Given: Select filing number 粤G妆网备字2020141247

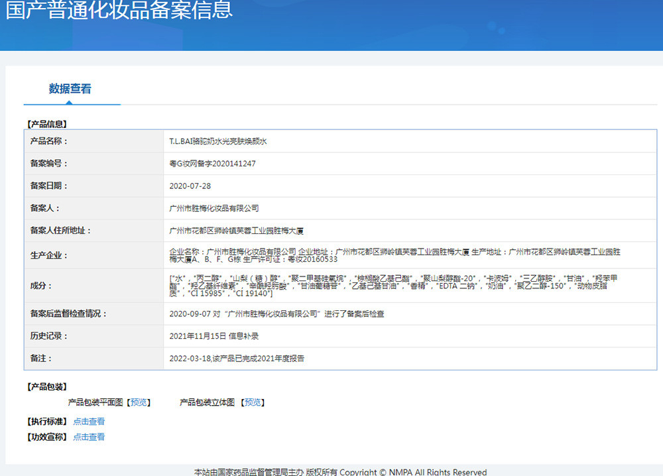Looking at the screenshot, I should tap(212, 164).
